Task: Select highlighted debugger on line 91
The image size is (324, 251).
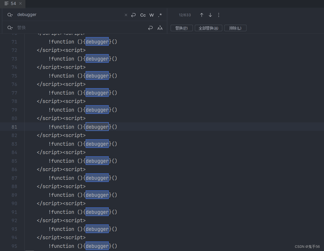Action: 97,212
